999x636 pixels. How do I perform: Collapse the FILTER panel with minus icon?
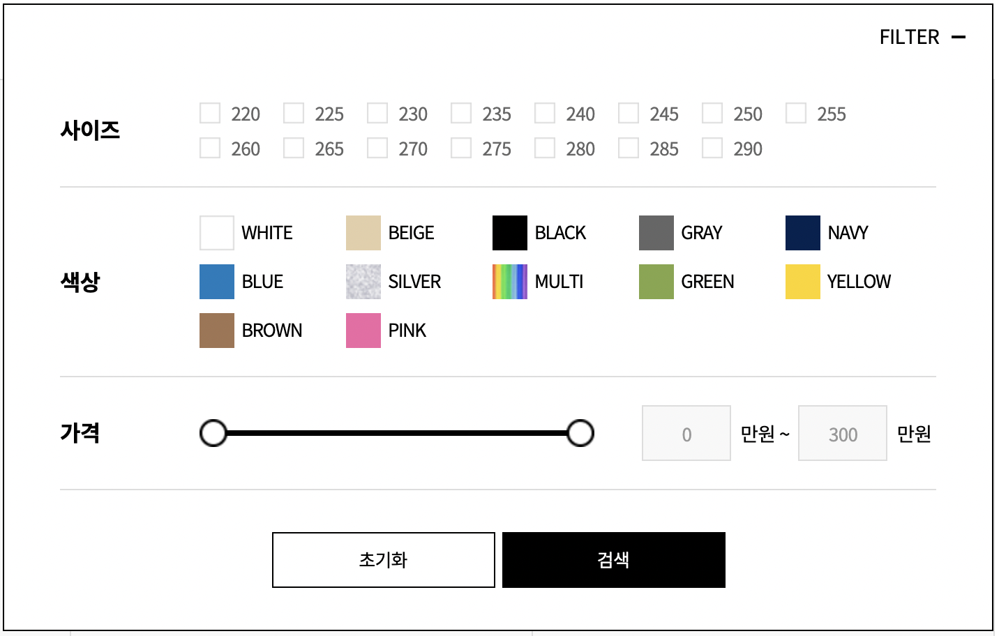(959, 37)
